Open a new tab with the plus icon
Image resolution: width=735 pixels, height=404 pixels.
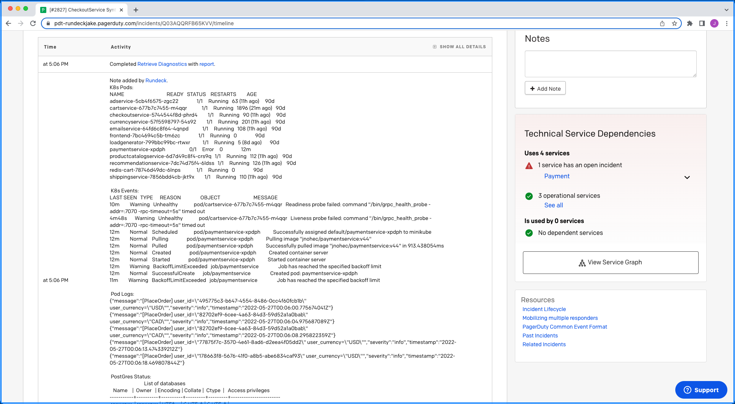[136, 10]
